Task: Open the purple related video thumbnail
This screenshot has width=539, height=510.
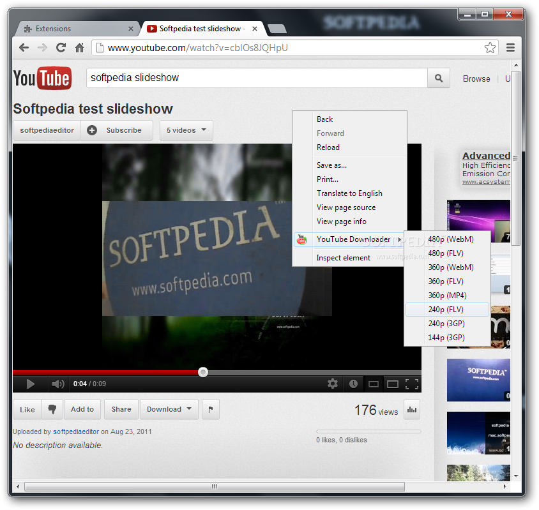Action: click(478, 221)
